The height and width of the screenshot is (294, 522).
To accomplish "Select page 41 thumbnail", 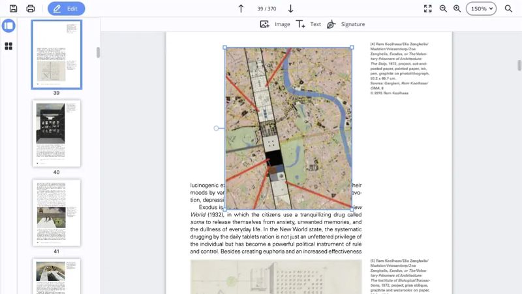I will [x=57, y=213].
